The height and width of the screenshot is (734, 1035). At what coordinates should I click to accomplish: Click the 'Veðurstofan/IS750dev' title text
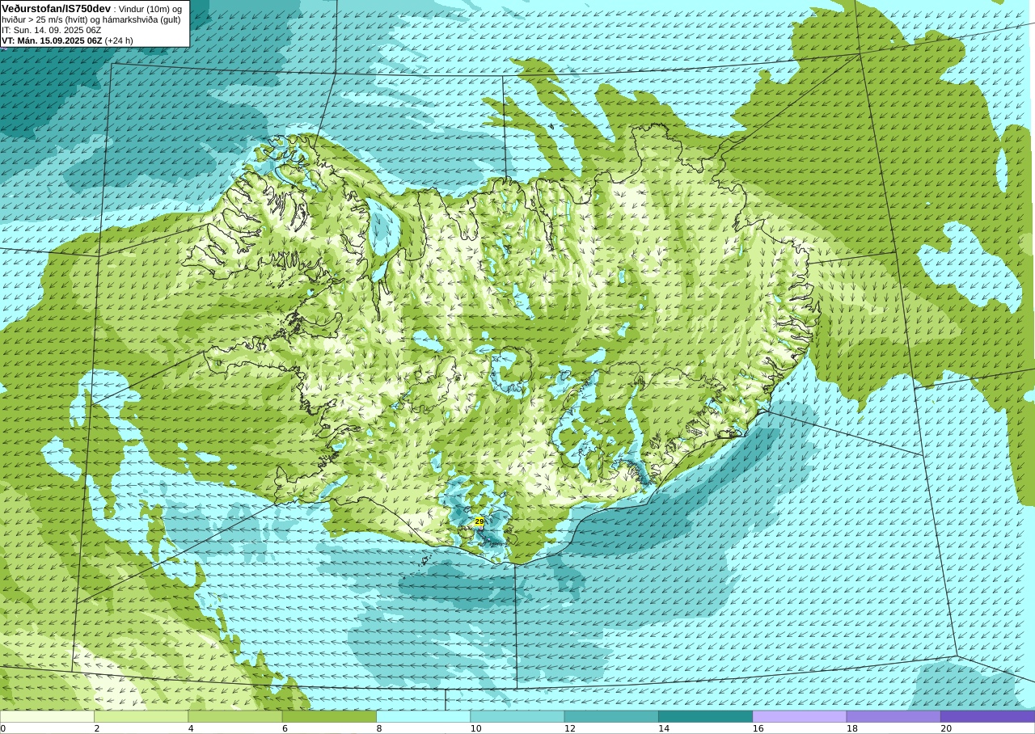tap(57, 8)
